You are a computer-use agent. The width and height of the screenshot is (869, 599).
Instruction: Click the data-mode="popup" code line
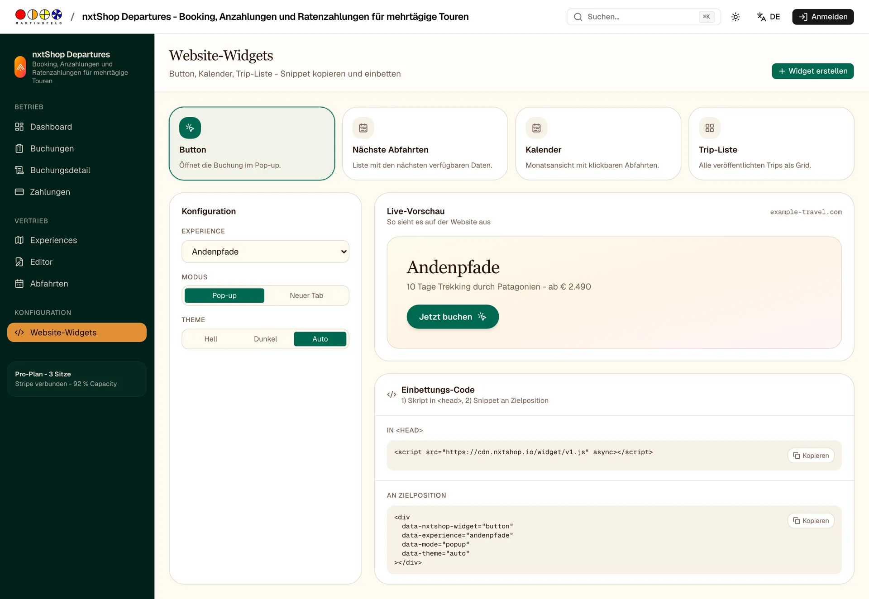[435, 544]
